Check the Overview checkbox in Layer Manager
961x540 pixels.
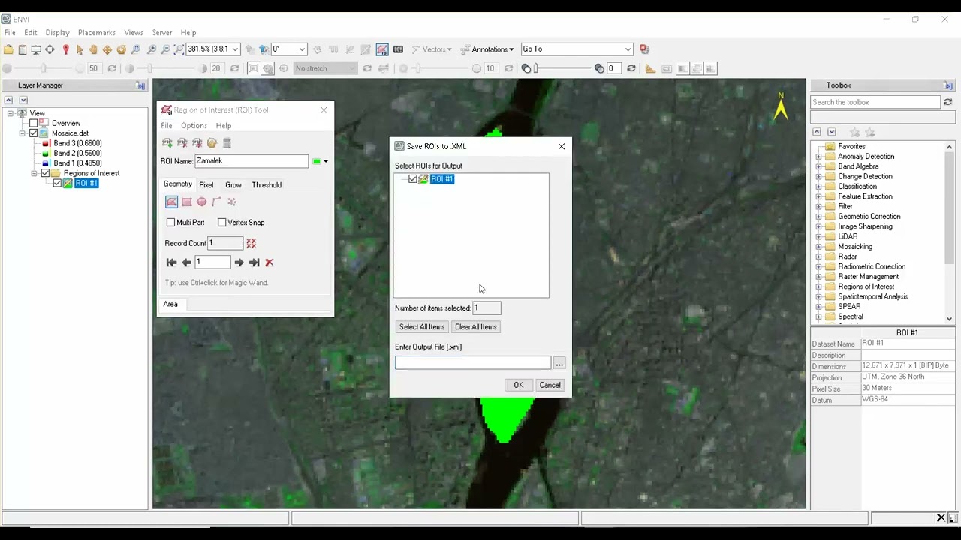[33, 124]
